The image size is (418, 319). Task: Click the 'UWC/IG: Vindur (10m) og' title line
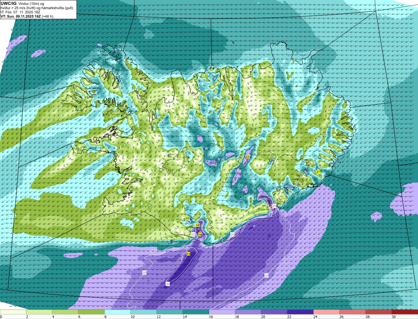[x=23, y=3]
